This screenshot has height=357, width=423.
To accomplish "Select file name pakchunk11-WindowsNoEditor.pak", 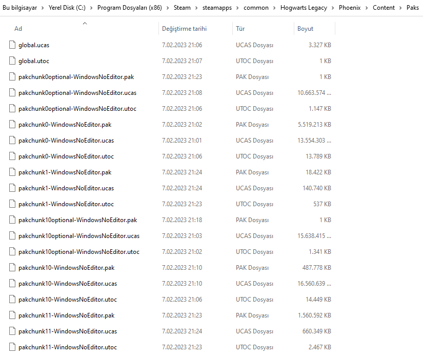I will tap(66, 315).
